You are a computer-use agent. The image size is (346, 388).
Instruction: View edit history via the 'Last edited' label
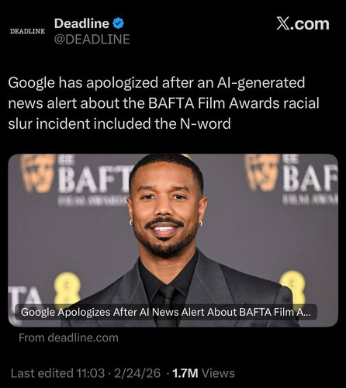42,373
